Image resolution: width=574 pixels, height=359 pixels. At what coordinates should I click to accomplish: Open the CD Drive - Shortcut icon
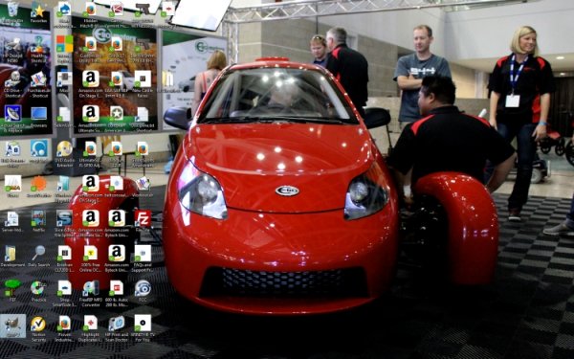(x=12, y=84)
